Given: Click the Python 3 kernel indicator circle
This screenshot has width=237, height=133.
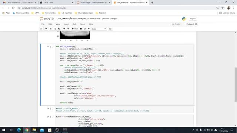Looking at the screenshot, I should pos(196,24).
